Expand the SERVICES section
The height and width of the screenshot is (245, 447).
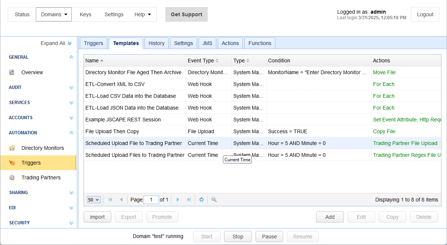pos(71,103)
